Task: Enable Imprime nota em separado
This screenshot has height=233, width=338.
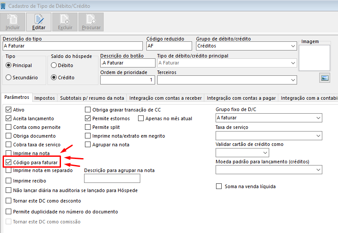Action: (8, 170)
